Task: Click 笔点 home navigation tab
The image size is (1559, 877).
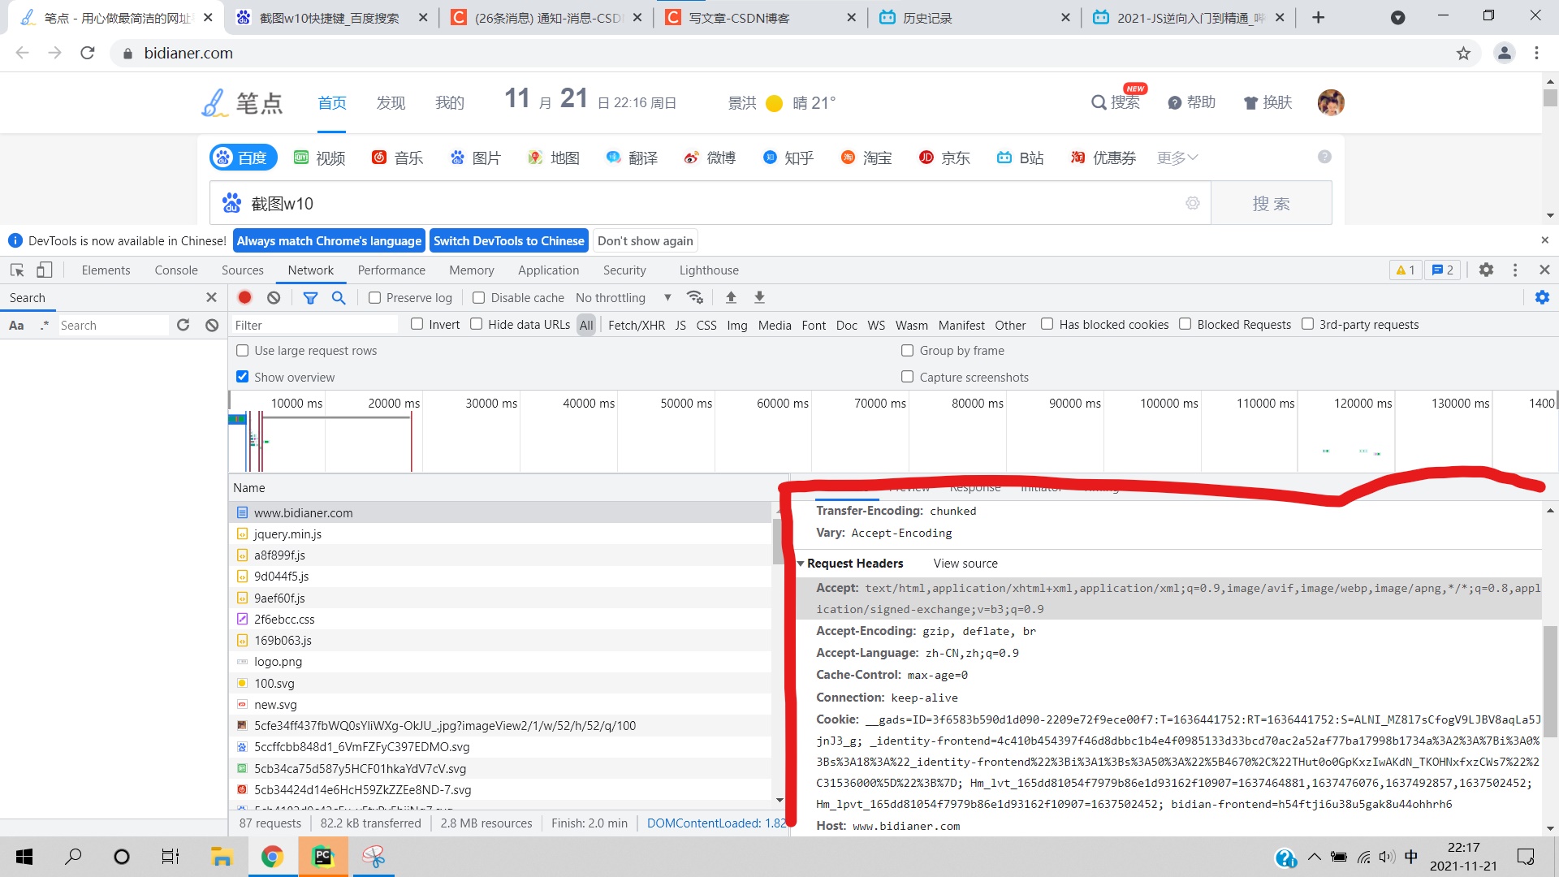Action: [x=332, y=102]
